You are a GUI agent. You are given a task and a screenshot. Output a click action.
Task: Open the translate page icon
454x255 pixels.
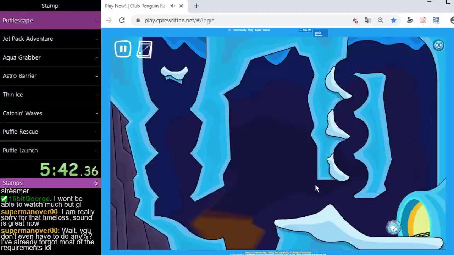[367, 21]
